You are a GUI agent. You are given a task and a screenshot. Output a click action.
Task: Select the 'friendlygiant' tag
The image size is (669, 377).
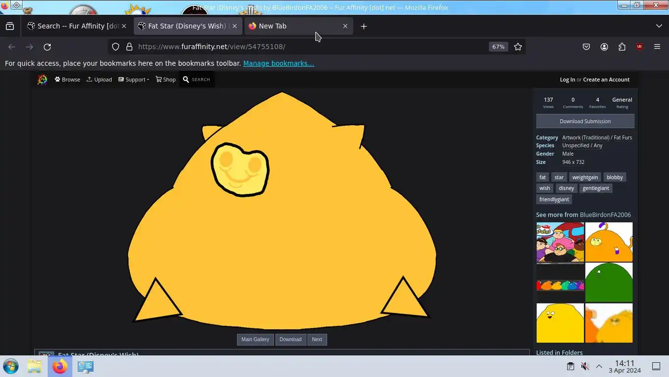(x=554, y=199)
